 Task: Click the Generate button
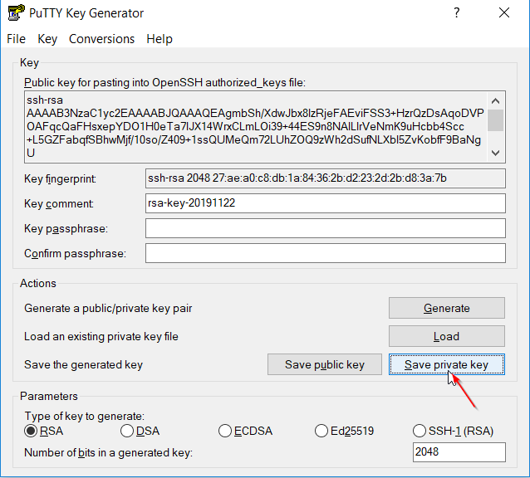[x=446, y=308]
